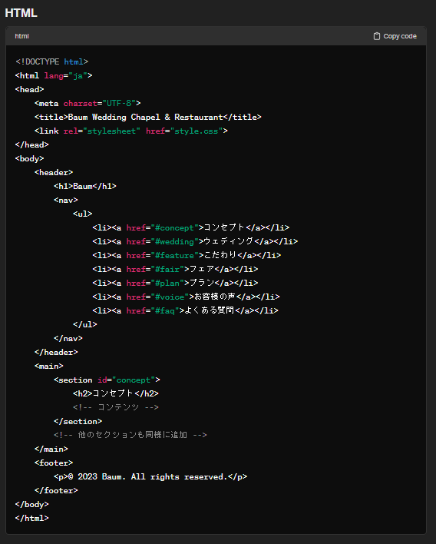Click the #feature href code line

[x=187, y=255]
